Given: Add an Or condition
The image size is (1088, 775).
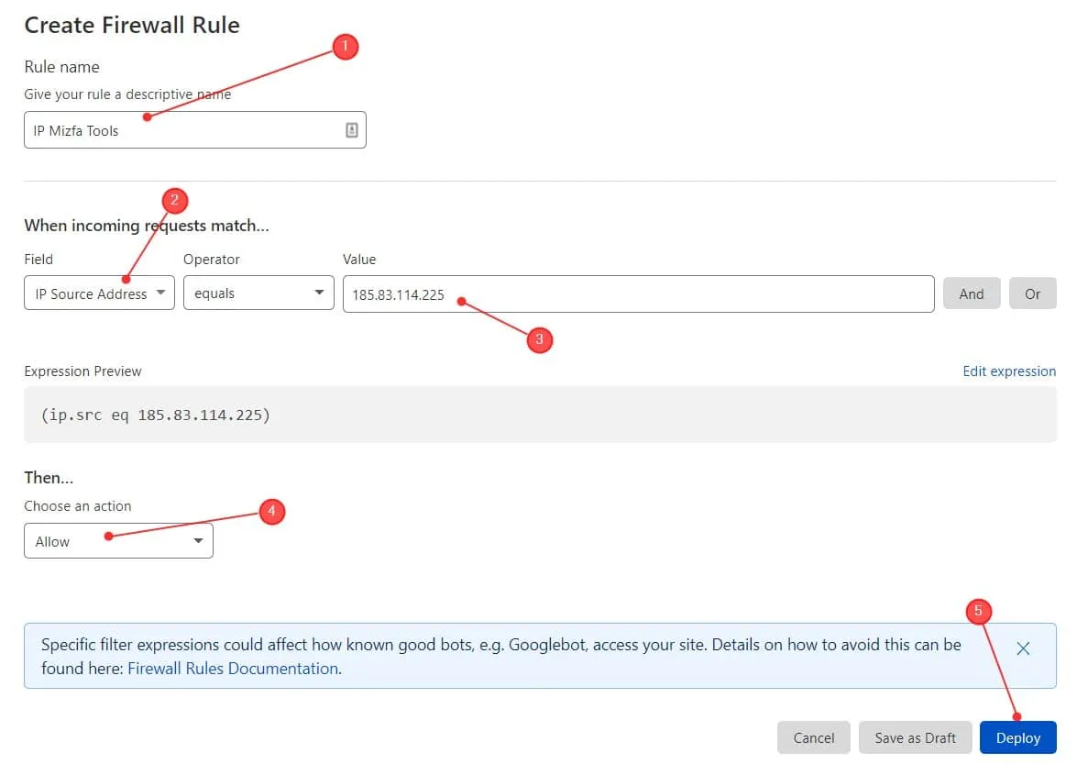Looking at the screenshot, I should (1032, 293).
